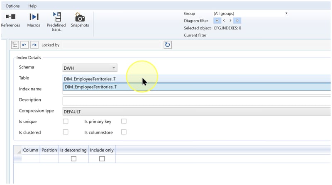The height and width of the screenshot is (185, 332).
Task: Enable the Is columnstore checkbox
Action: coord(124,132)
